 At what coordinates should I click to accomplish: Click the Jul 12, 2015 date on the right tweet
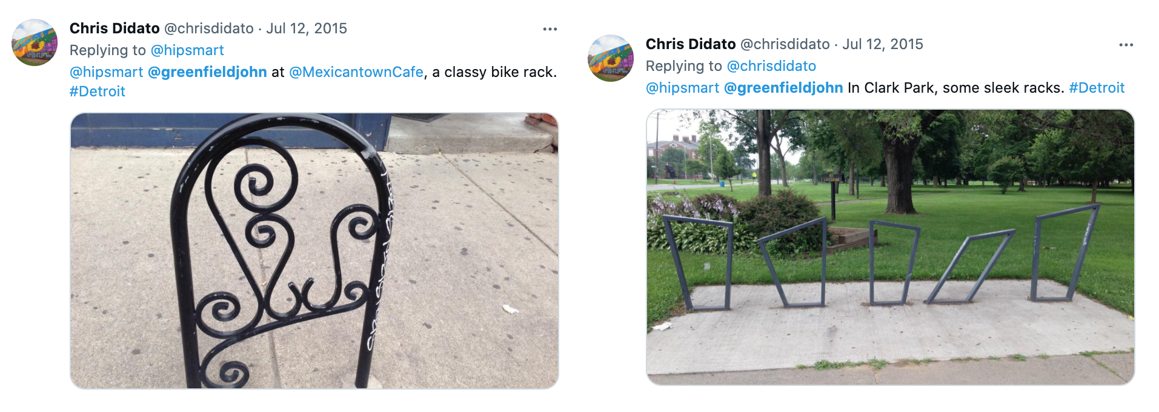(883, 44)
